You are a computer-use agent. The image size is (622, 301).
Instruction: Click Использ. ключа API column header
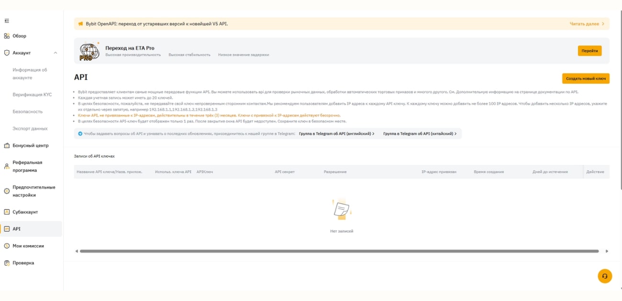pyautogui.click(x=173, y=172)
